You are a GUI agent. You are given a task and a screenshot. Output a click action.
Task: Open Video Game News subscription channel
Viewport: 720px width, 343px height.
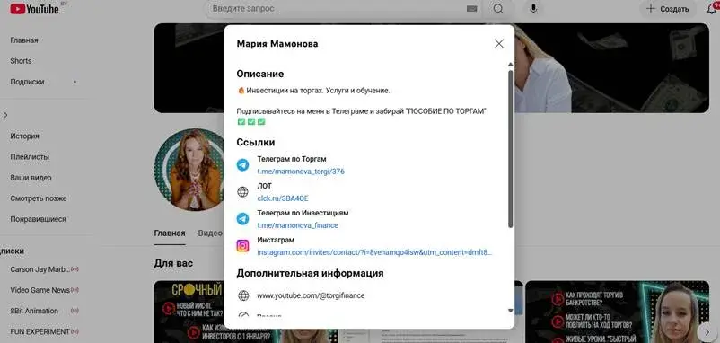40,290
